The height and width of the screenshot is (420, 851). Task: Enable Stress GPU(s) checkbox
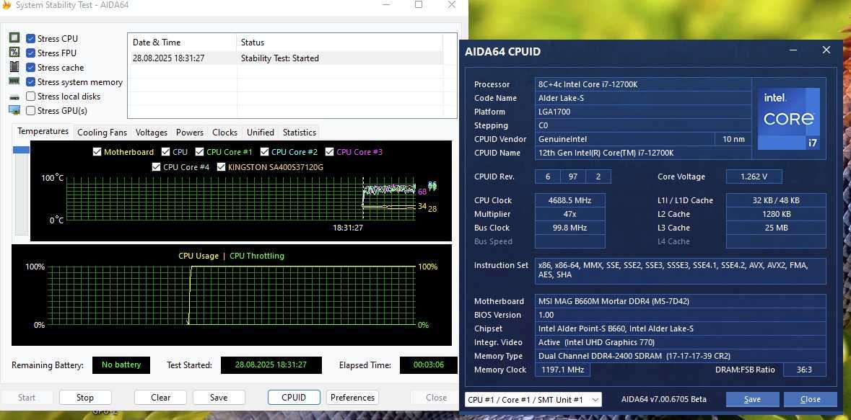coord(31,110)
